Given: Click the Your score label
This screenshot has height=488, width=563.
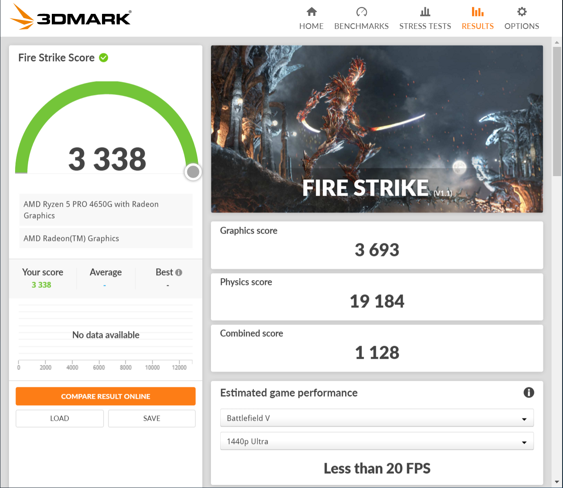Looking at the screenshot, I should pos(43,272).
